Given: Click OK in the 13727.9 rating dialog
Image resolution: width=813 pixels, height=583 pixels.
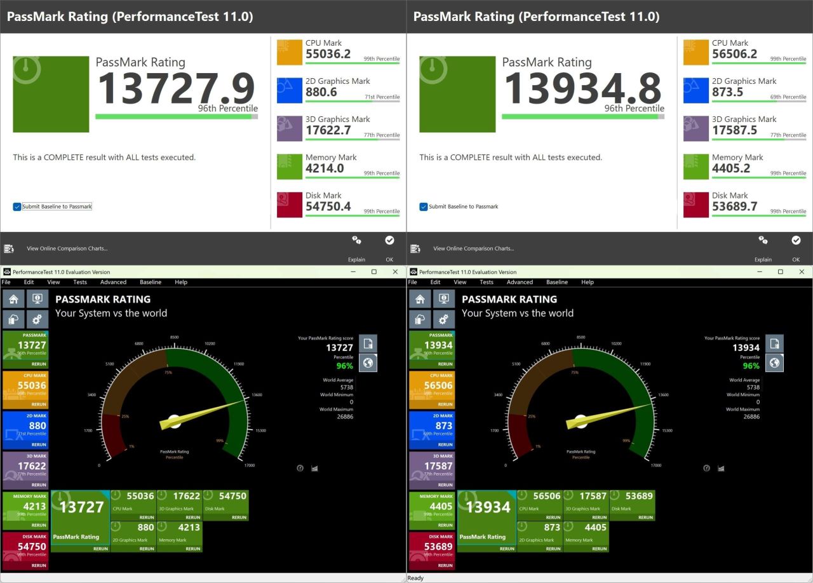Looking at the screenshot, I should pyautogui.click(x=389, y=248).
